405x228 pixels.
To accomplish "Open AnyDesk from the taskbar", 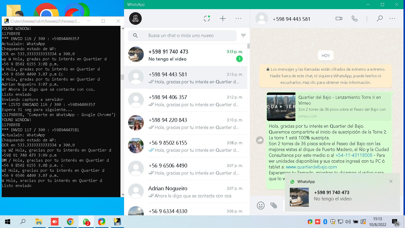I will [54, 222].
